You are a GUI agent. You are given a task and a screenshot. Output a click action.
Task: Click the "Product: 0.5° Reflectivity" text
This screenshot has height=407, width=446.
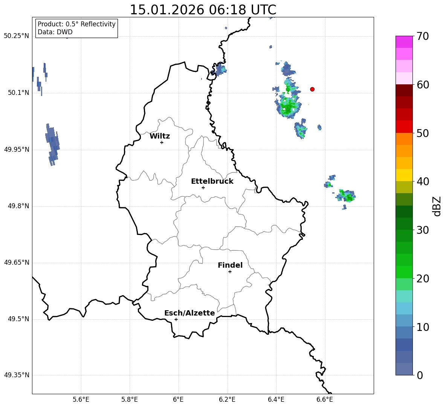tap(76, 24)
